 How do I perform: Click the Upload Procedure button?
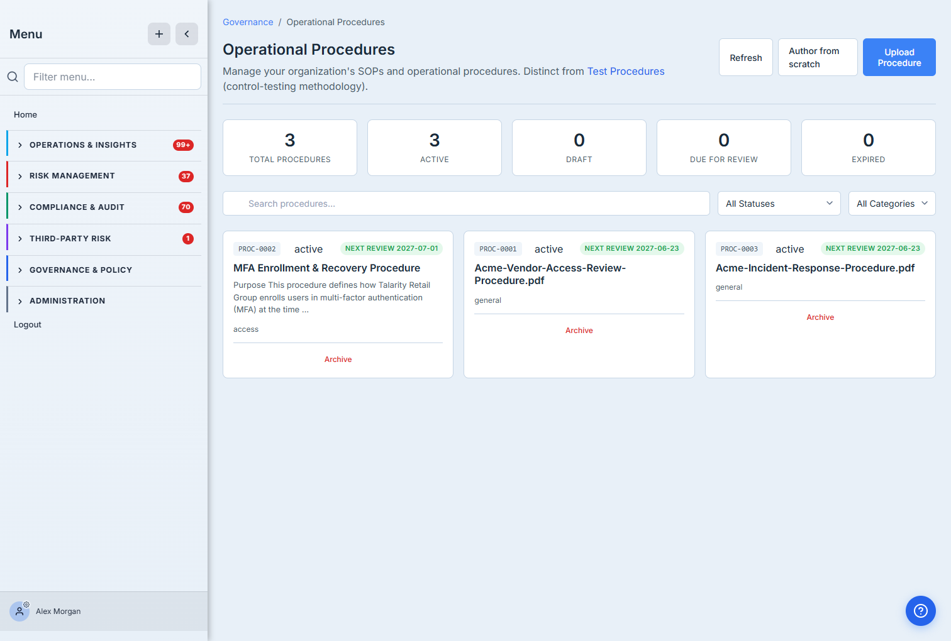(899, 57)
